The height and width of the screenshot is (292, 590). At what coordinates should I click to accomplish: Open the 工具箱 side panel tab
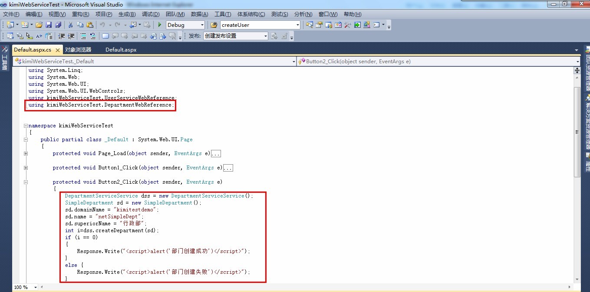[x=5, y=58]
